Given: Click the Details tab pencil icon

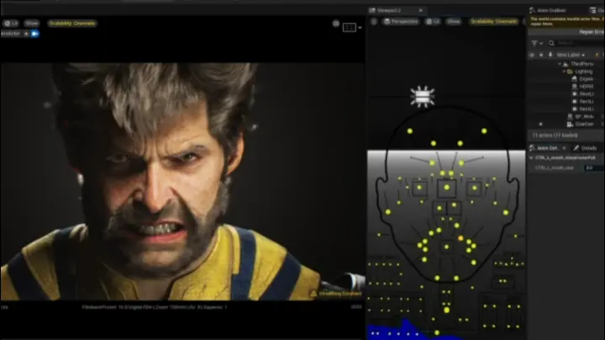Looking at the screenshot, I should point(576,148).
